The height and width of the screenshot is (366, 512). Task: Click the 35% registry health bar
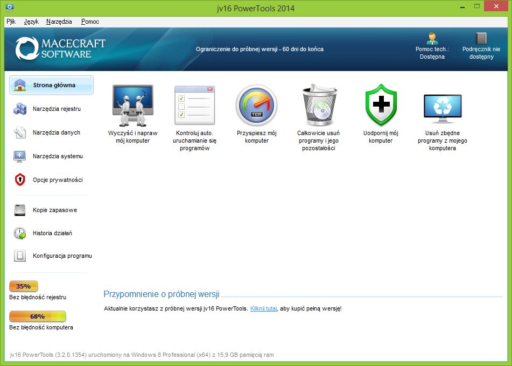tap(24, 286)
